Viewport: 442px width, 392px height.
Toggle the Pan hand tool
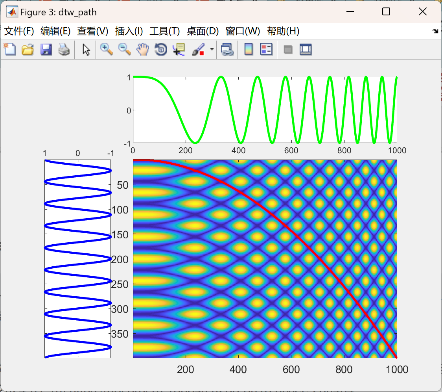(x=142, y=49)
